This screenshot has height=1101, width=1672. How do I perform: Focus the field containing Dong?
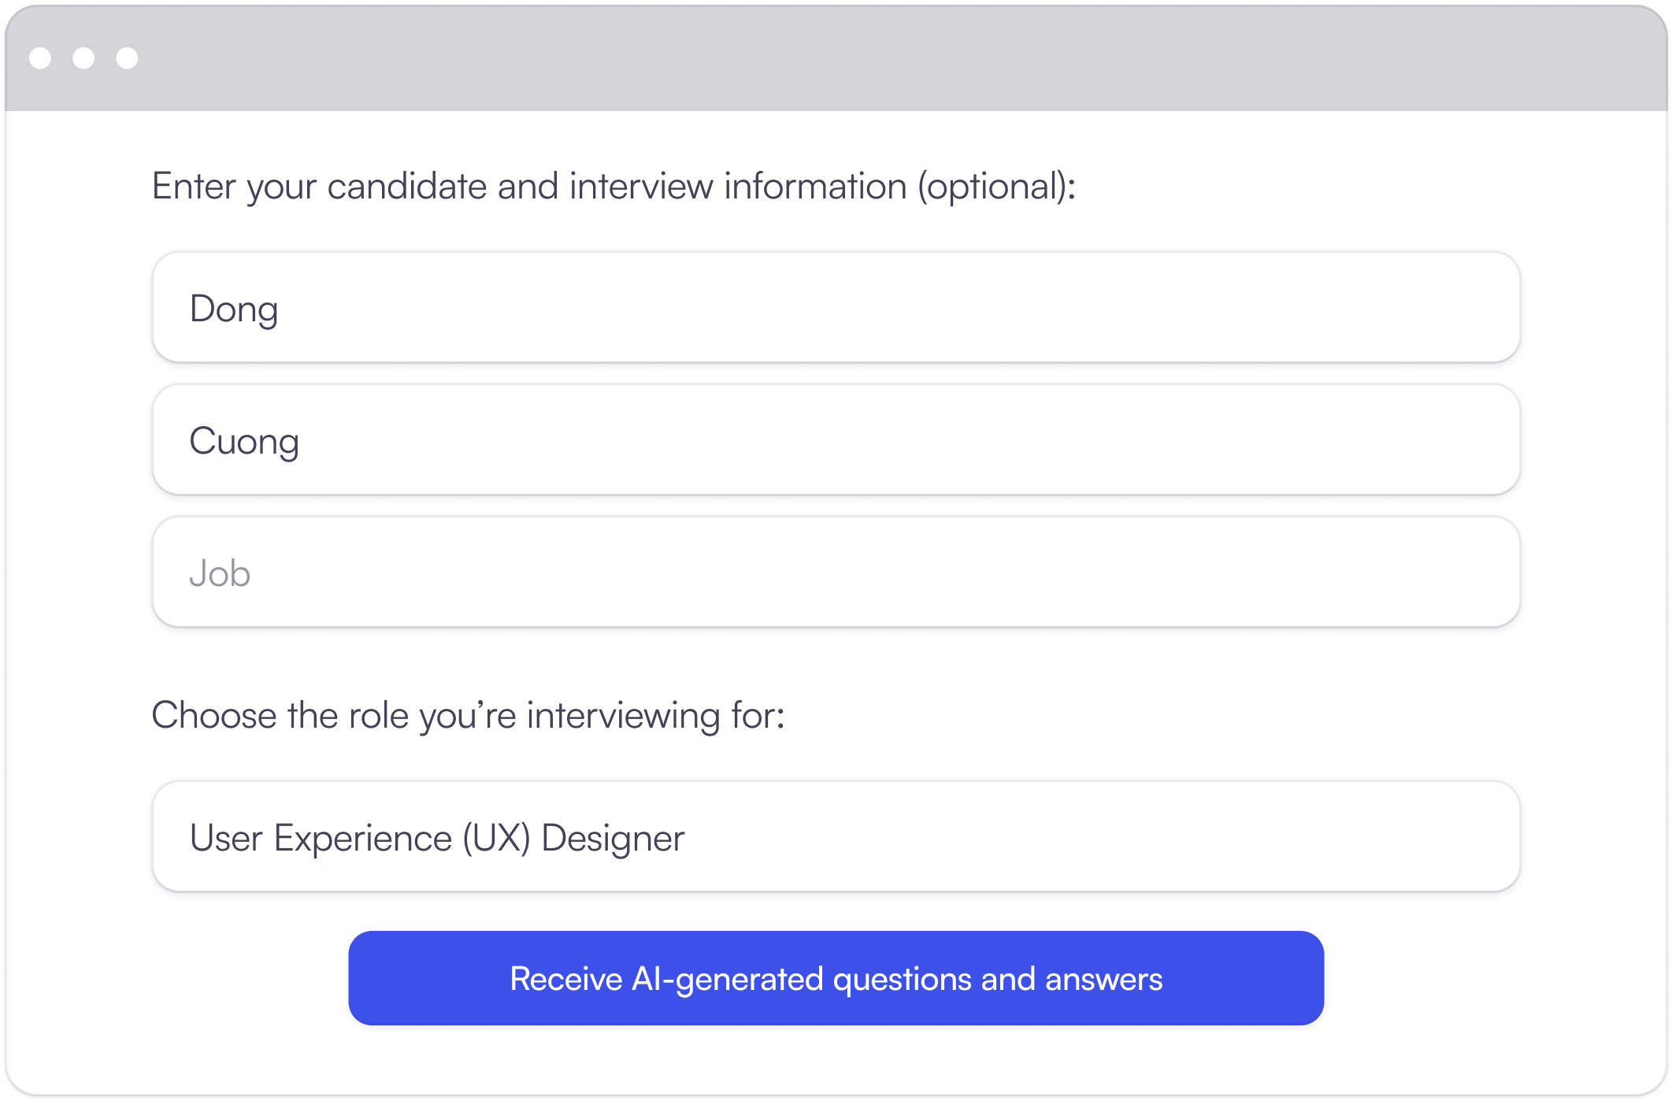pyautogui.click(x=836, y=307)
